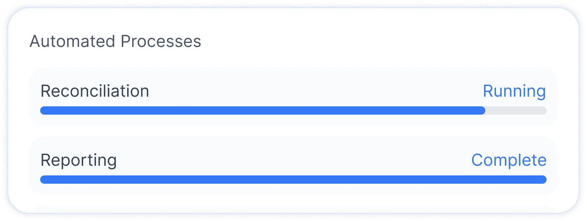The width and height of the screenshot is (587, 221).
Task: Click empty space between Reconciliation and Running
Action: pyautogui.click(x=312, y=91)
